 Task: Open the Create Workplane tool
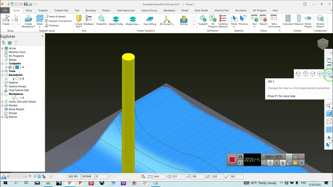click(x=28, y=21)
